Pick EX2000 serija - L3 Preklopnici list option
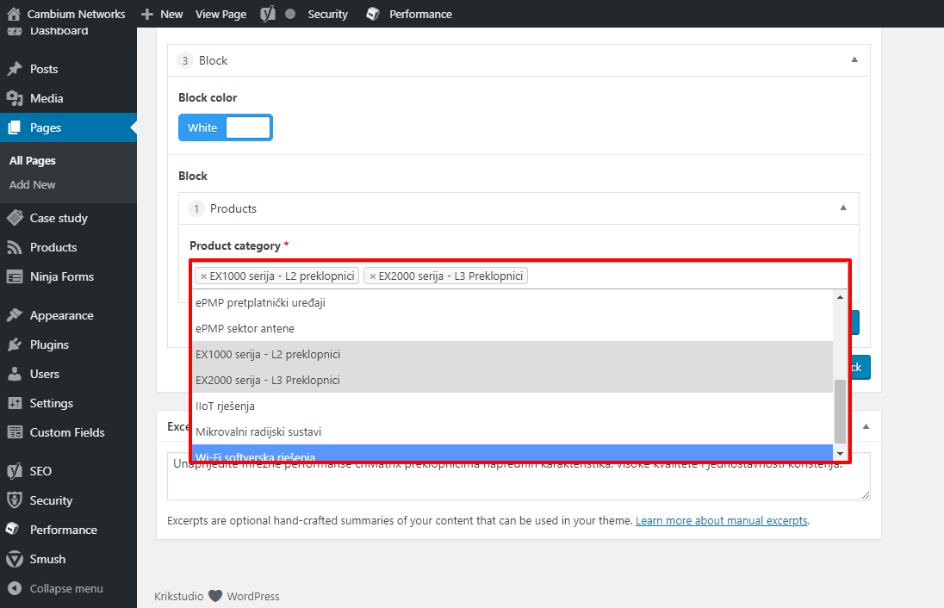The height and width of the screenshot is (608, 944). point(512,381)
